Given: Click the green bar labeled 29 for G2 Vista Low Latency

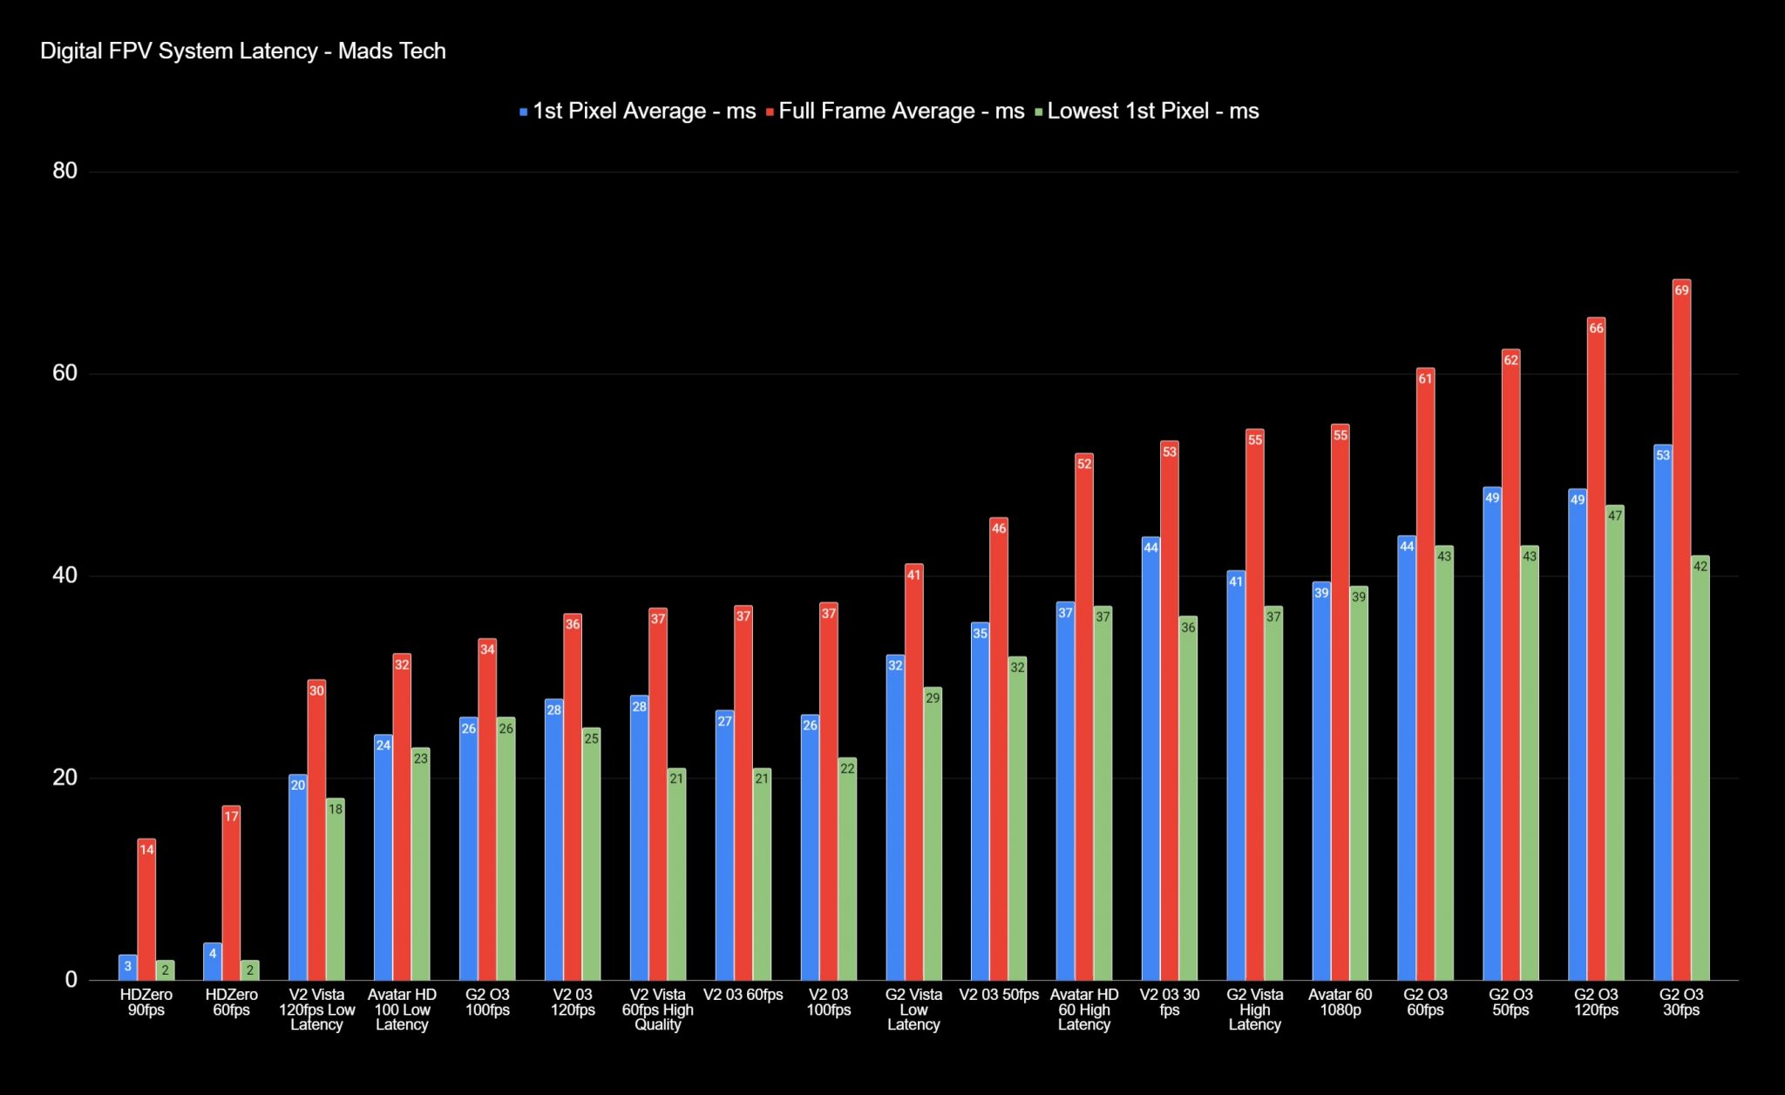Looking at the screenshot, I should pyautogui.click(x=933, y=833).
